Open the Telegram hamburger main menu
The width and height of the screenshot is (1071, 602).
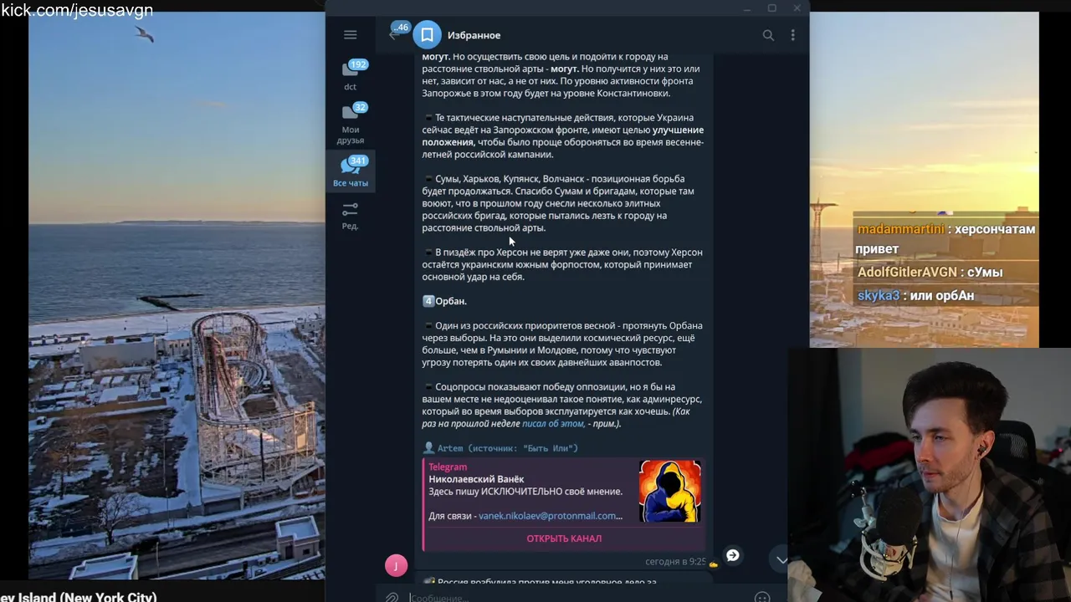350,34
